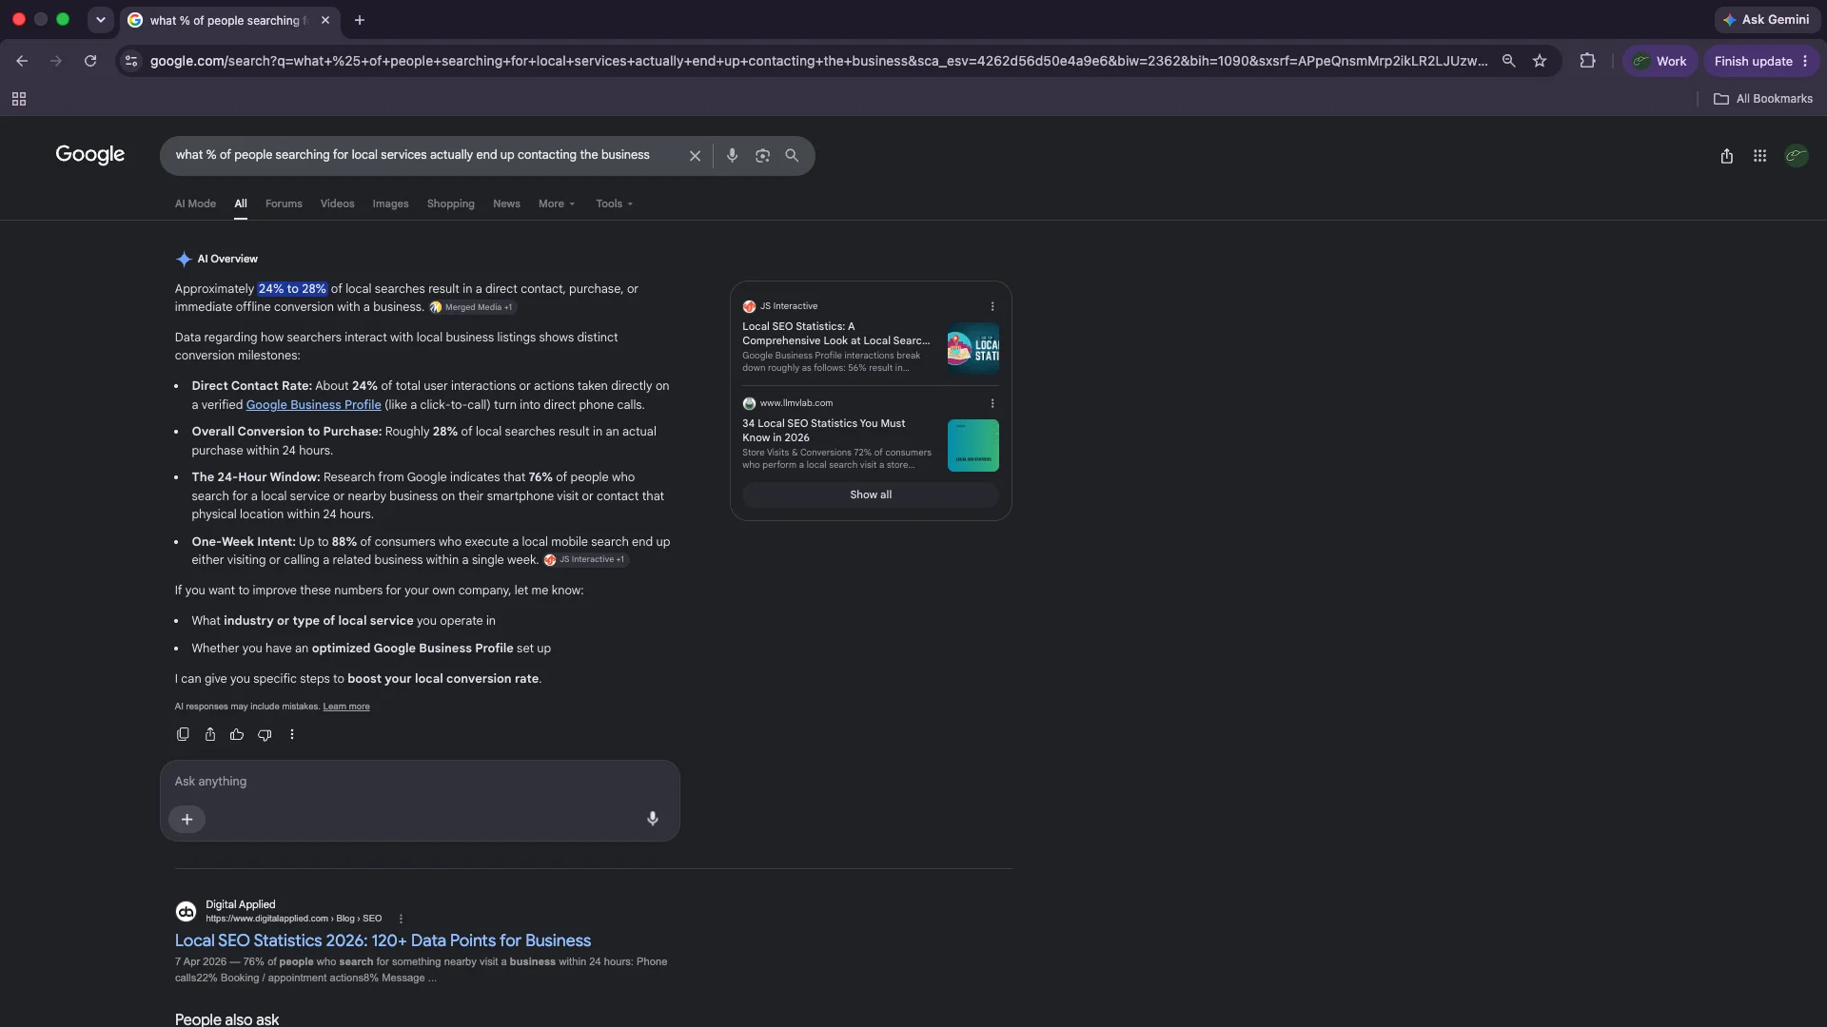Image resolution: width=1827 pixels, height=1027 pixels.
Task: Open the Learn more link
Action: (x=346, y=707)
